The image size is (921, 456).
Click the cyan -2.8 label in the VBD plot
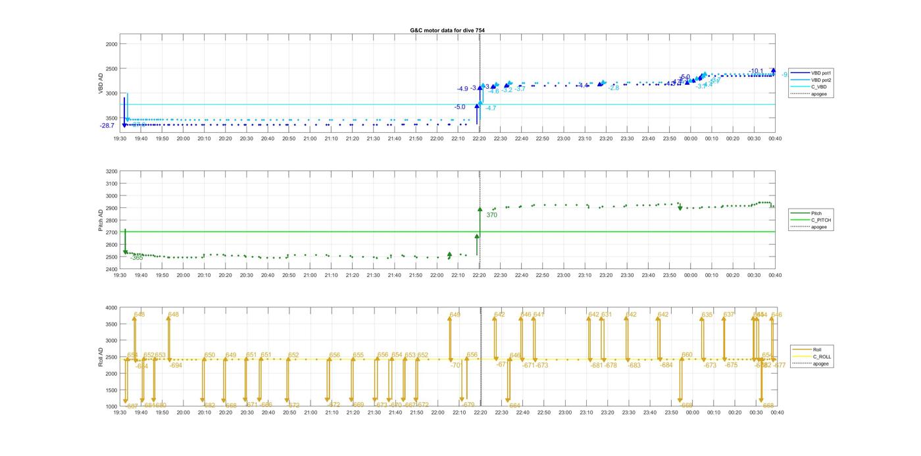(x=614, y=88)
